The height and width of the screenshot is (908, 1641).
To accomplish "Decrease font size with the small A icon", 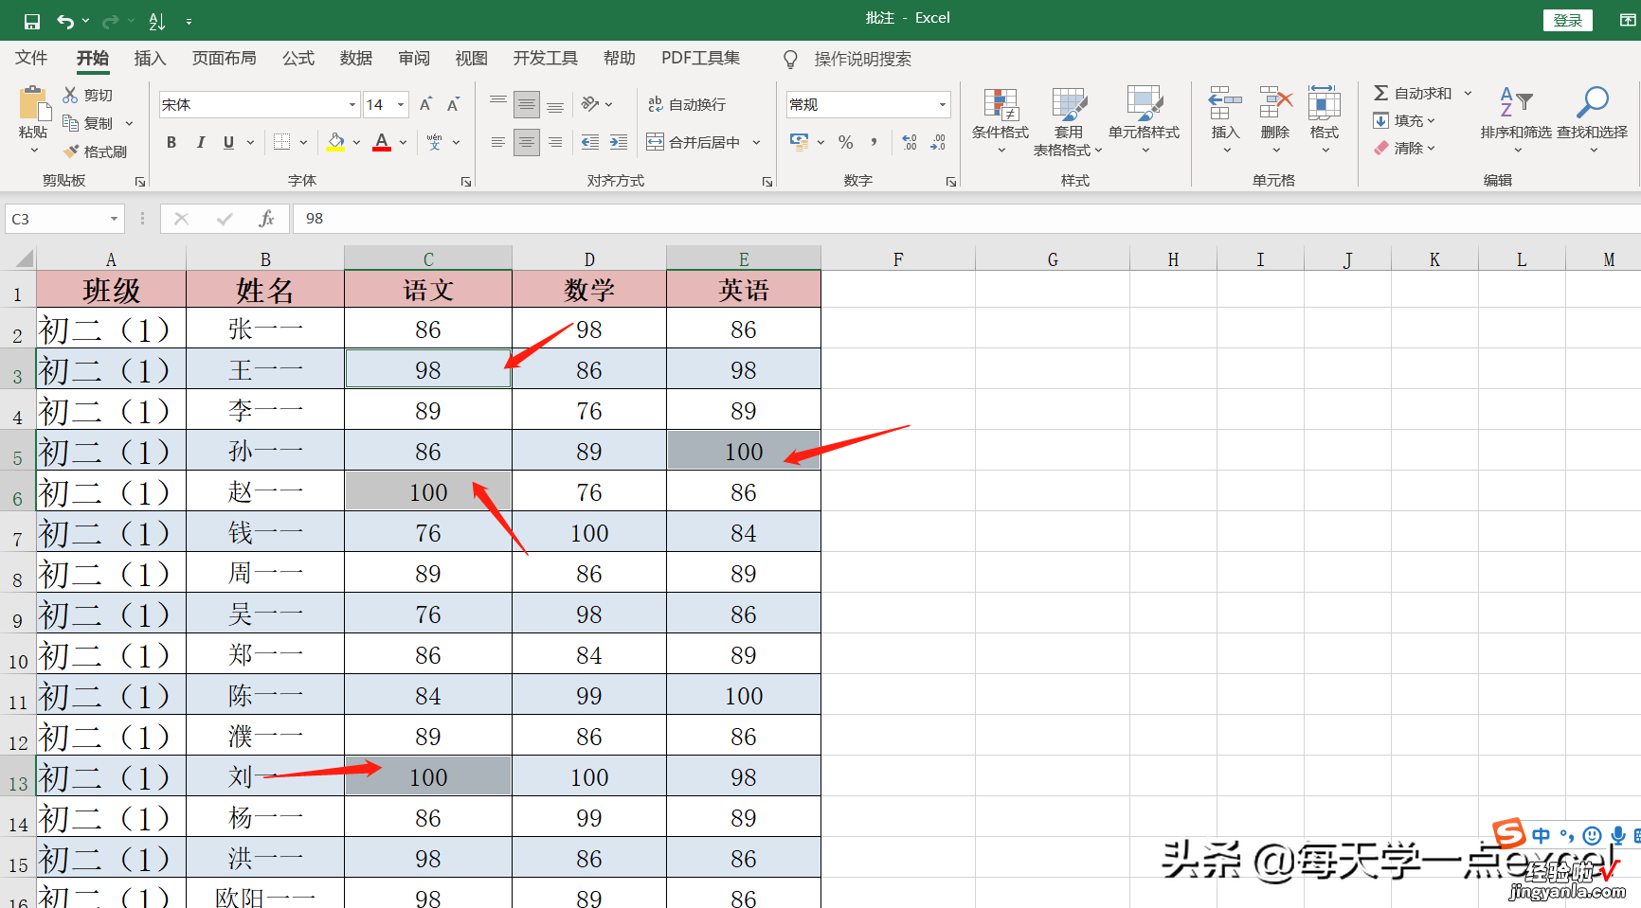I will [453, 104].
